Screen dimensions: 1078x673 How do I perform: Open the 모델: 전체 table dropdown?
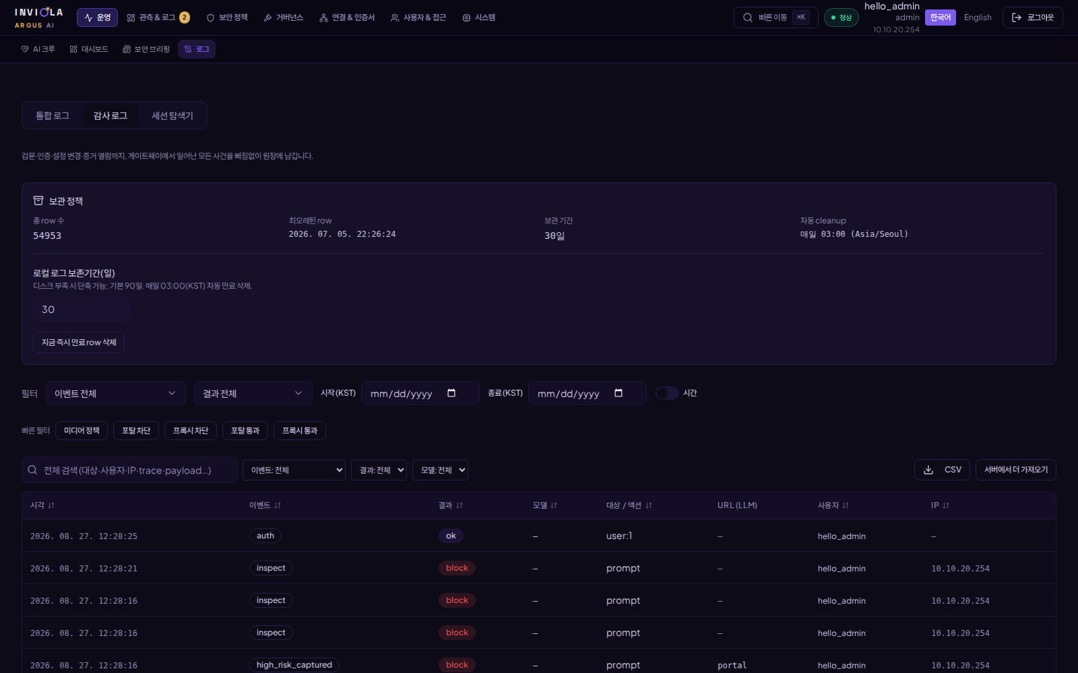point(440,470)
